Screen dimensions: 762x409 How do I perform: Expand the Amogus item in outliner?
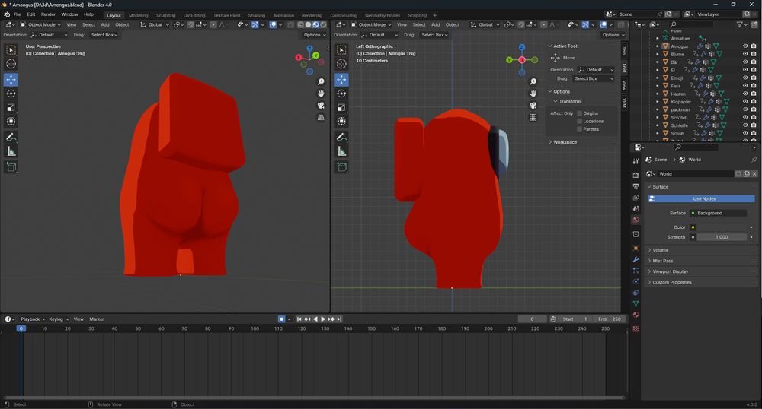(658, 46)
